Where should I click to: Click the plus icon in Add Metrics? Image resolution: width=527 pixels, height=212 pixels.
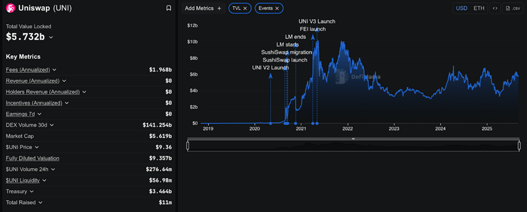point(219,8)
